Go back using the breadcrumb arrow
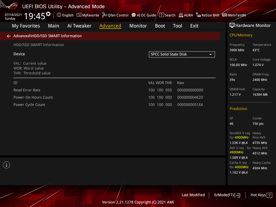Image resolution: width=276 pixels, height=207 pixels. point(9,36)
